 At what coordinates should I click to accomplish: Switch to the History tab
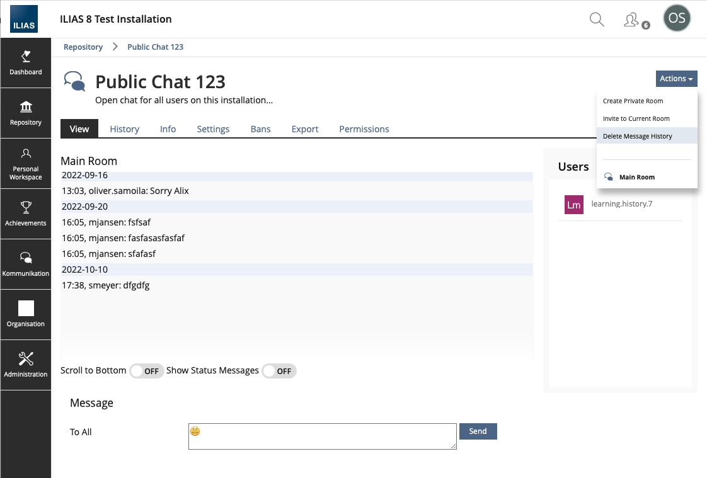[x=124, y=129]
